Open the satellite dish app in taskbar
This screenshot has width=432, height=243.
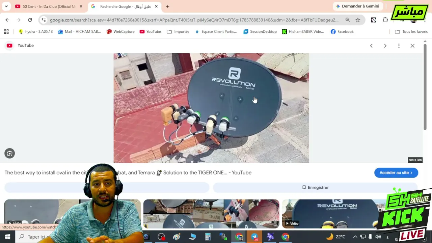(x=270, y=237)
